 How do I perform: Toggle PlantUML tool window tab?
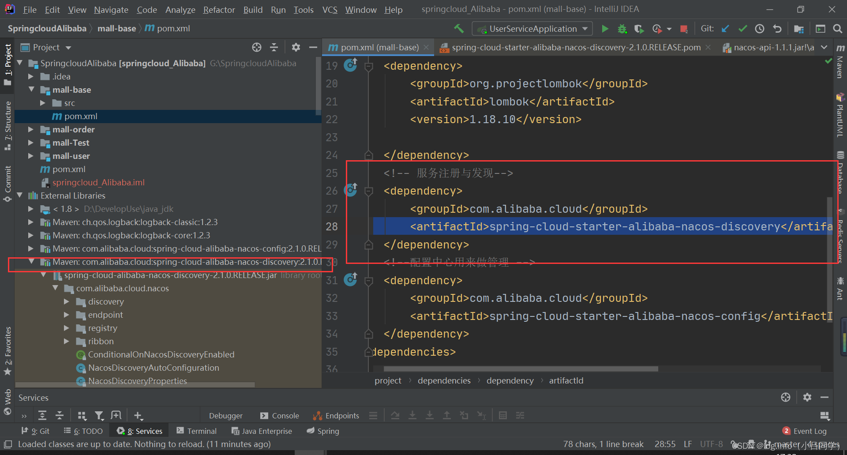pyautogui.click(x=840, y=116)
